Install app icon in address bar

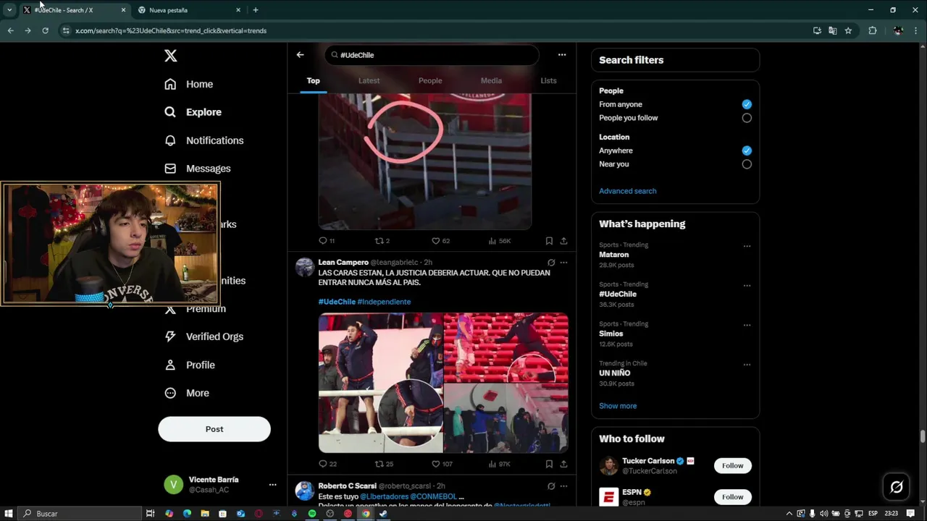(817, 30)
